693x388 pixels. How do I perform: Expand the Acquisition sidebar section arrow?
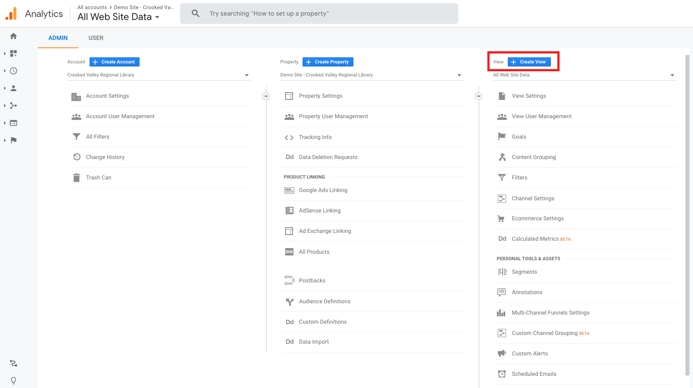(5, 106)
